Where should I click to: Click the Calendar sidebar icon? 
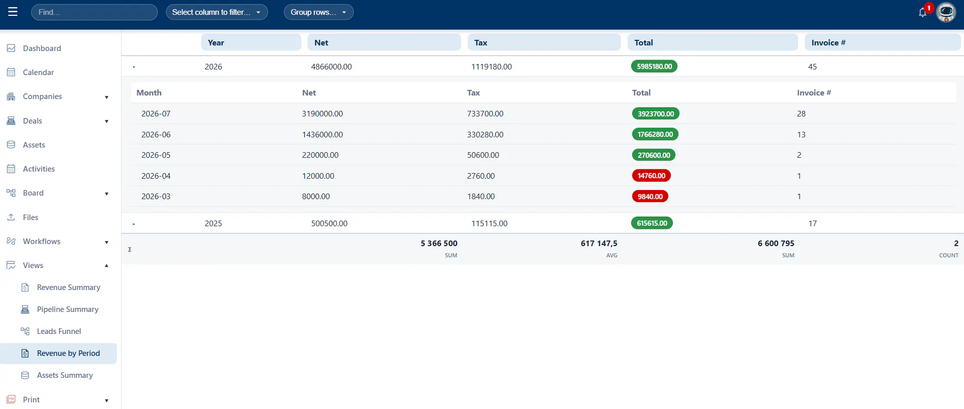click(11, 72)
